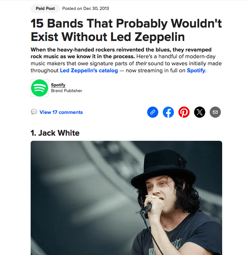Screen dimensions: 248x255
Task: Click the Brand Publisher label
Action: point(66,91)
